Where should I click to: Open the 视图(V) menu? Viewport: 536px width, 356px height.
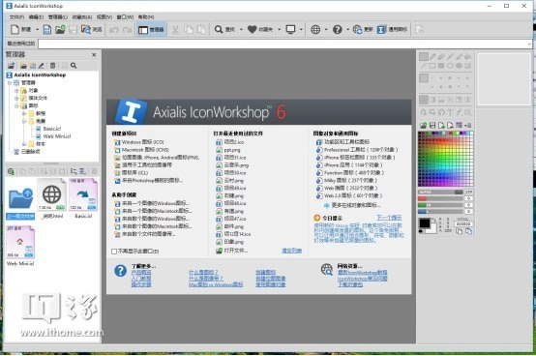tap(104, 16)
